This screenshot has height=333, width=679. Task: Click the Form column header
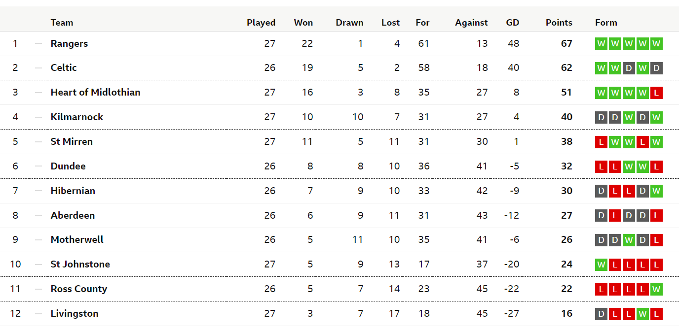pyautogui.click(x=606, y=23)
